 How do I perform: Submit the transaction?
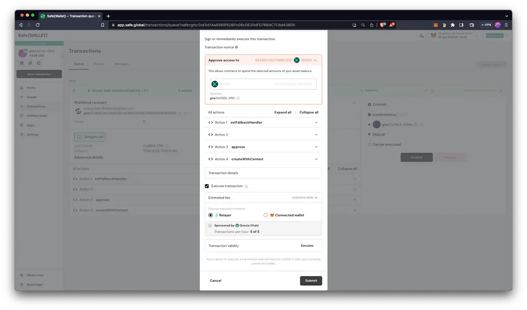[x=311, y=281]
